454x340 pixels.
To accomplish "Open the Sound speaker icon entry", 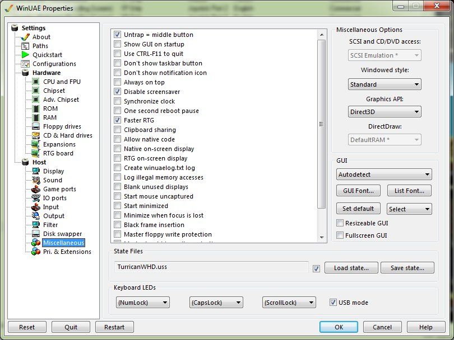I will click(35, 180).
